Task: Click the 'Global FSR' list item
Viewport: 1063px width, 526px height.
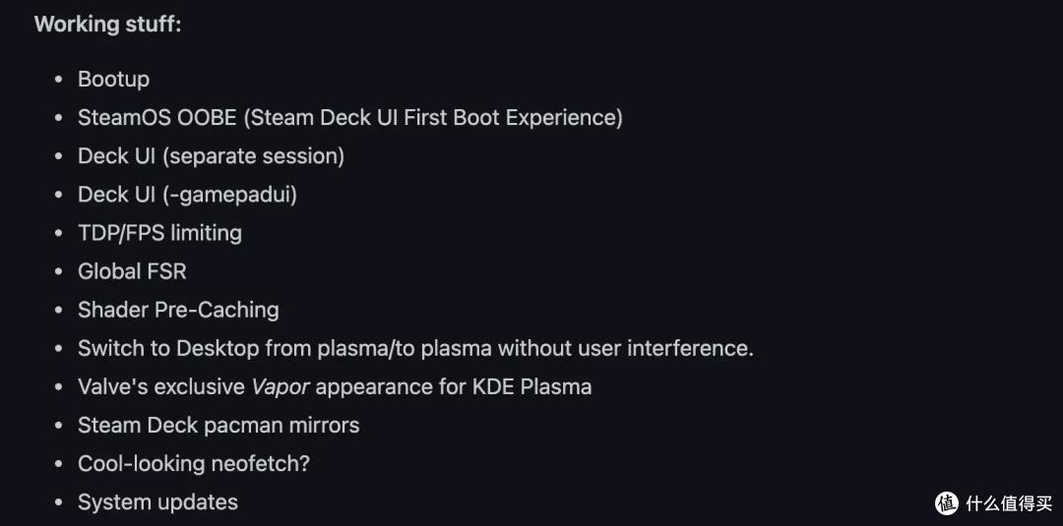Action: (132, 271)
